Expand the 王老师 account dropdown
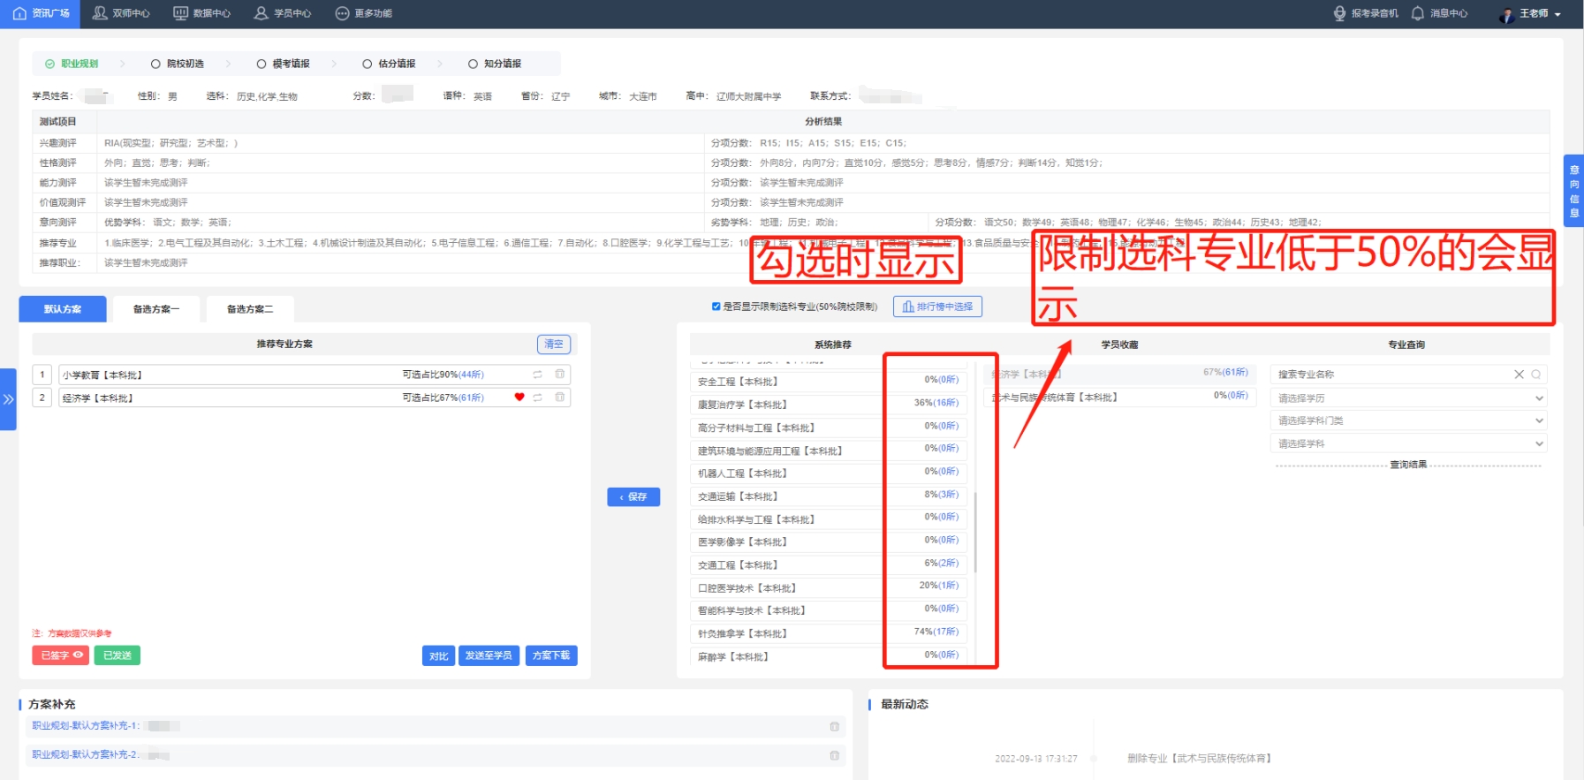The image size is (1584, 780). 1557,14
